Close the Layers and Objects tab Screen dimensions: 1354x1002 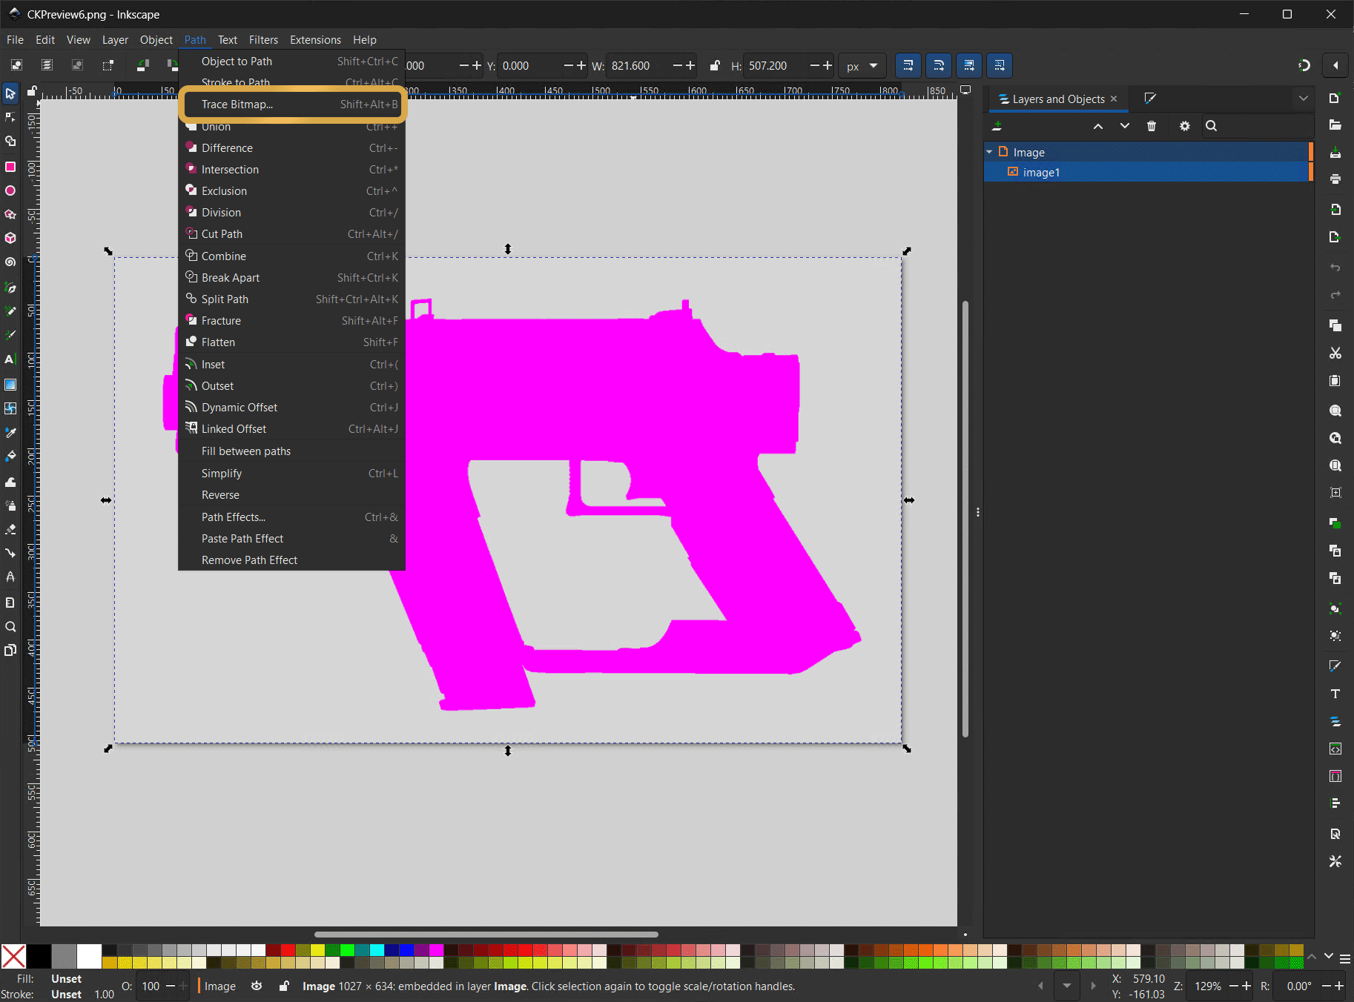coord(1114,99)
